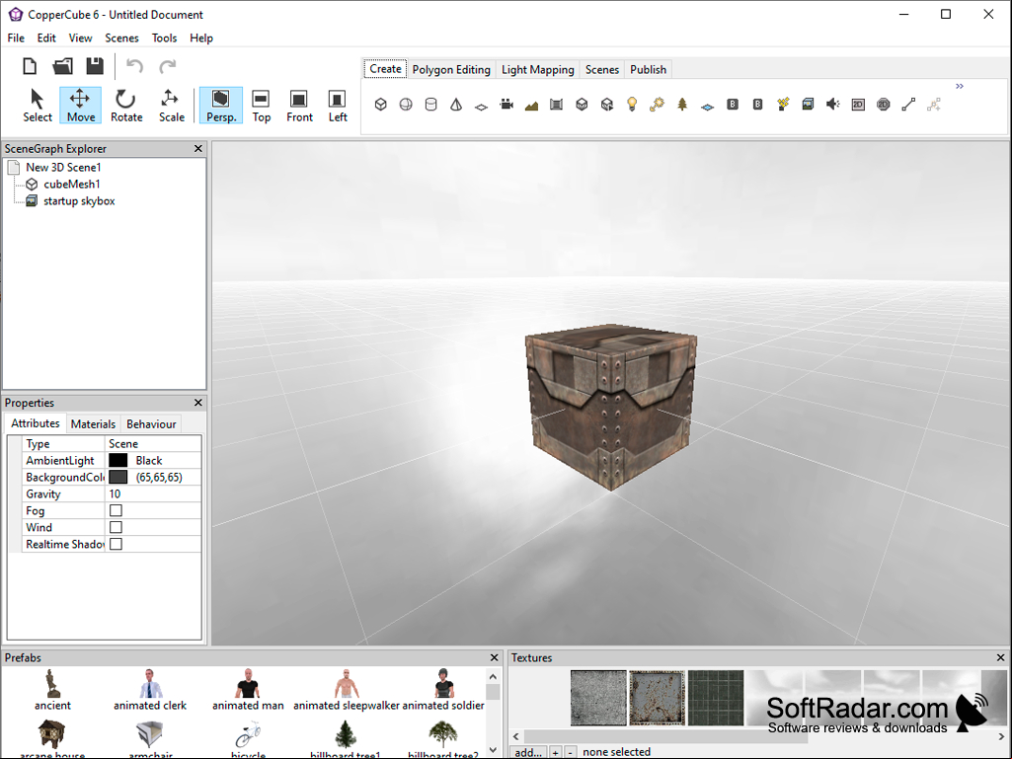Create a cone mesh
The width and height of the screenshot is (1012, 759).
pos(456,104)
